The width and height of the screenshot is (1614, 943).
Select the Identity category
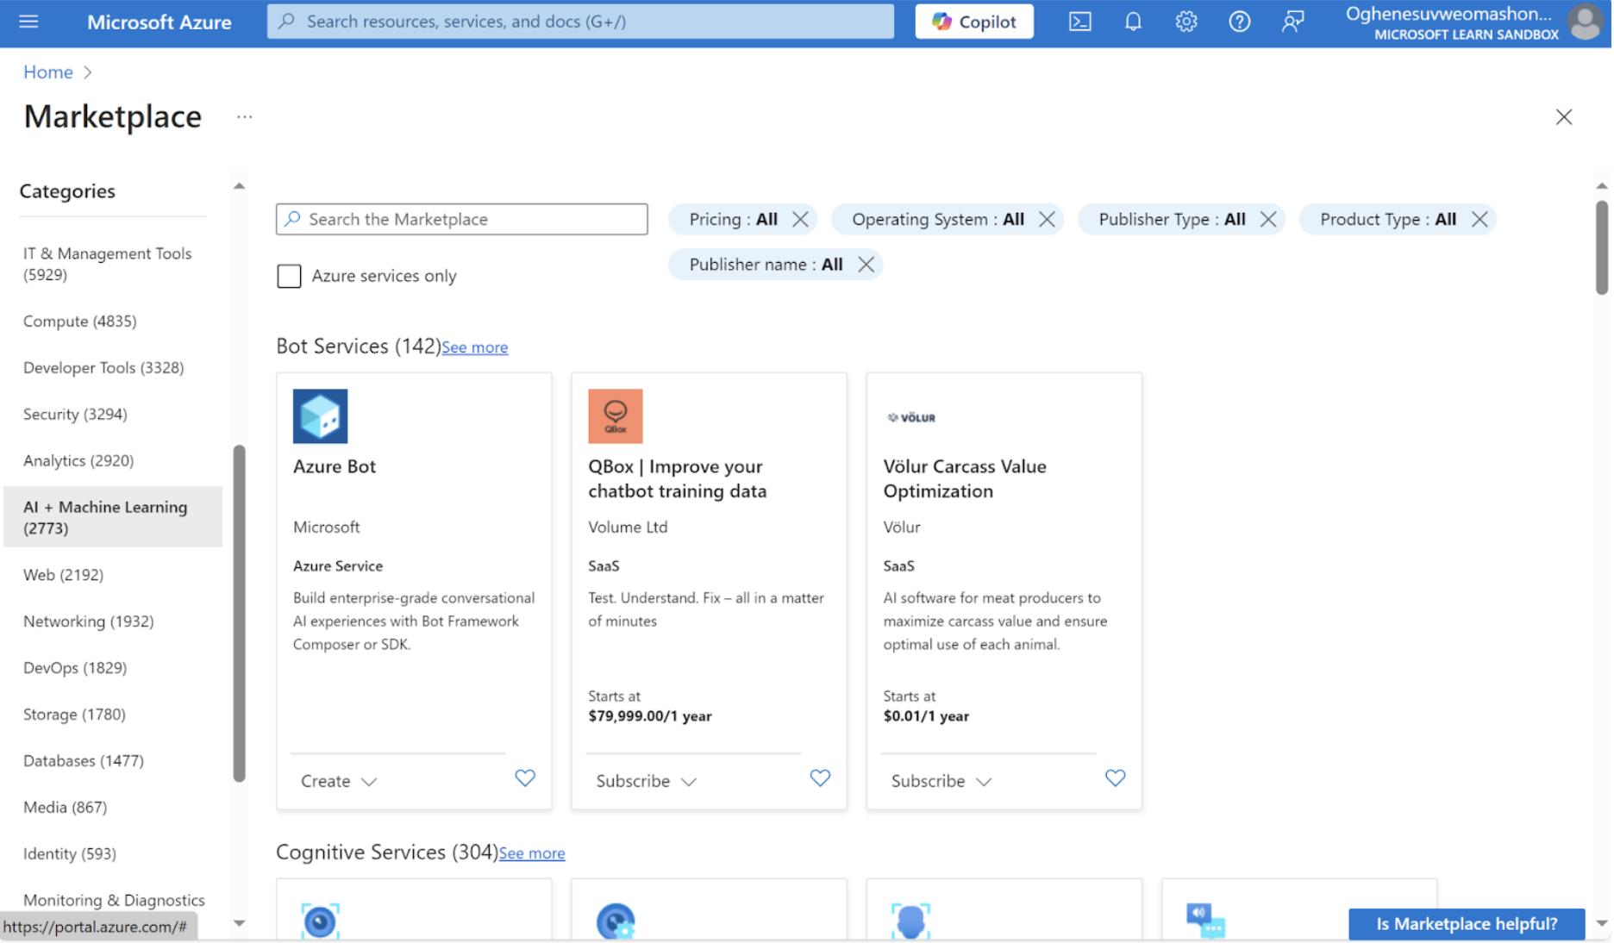[x=113, y=855]
